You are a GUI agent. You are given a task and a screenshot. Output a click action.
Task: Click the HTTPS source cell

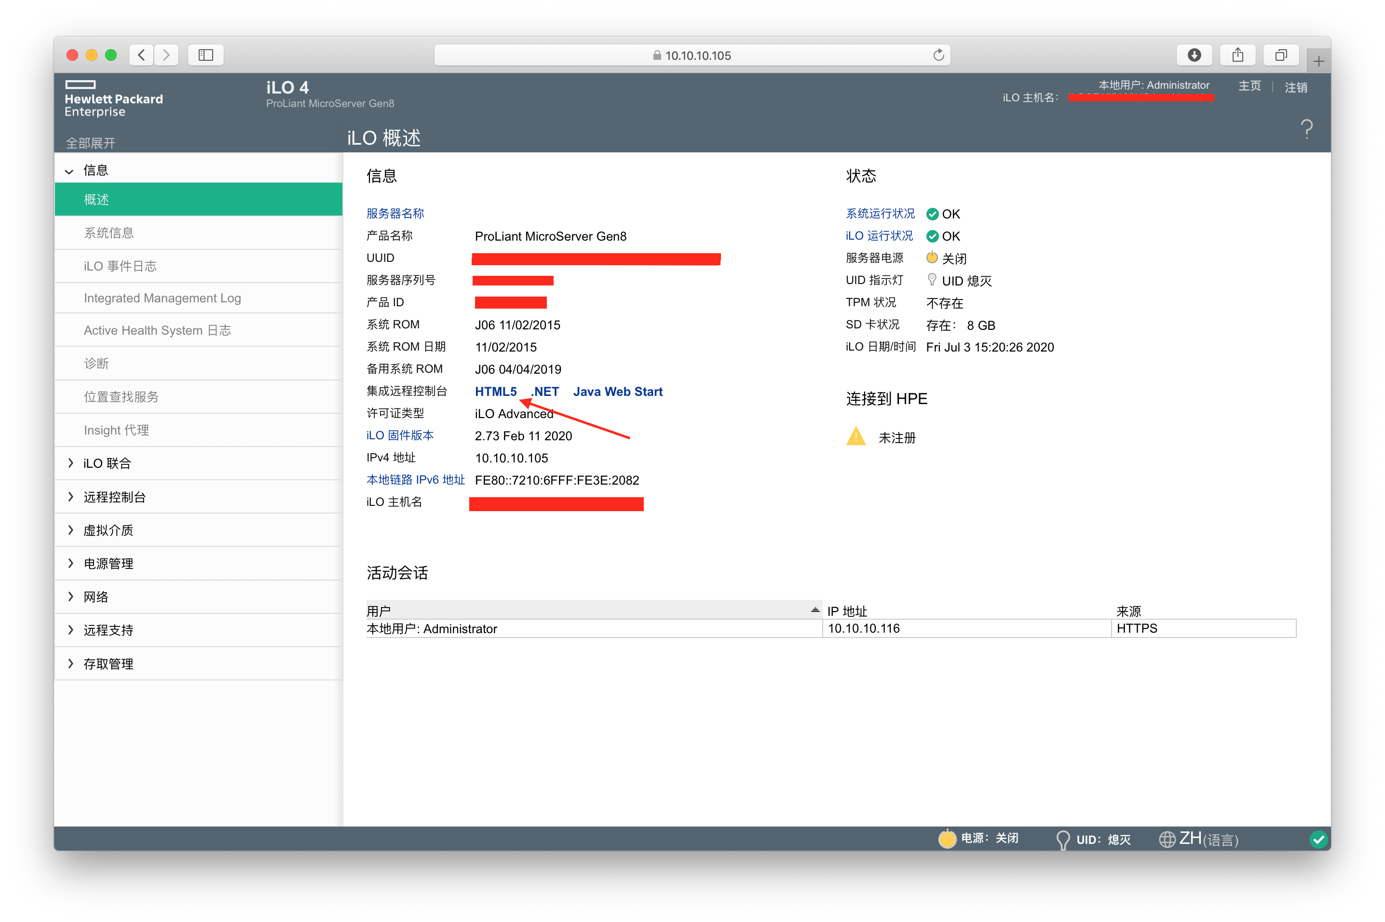1203,629
